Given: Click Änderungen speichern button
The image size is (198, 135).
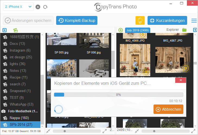Looking at the screenshot, I should 28,20.
